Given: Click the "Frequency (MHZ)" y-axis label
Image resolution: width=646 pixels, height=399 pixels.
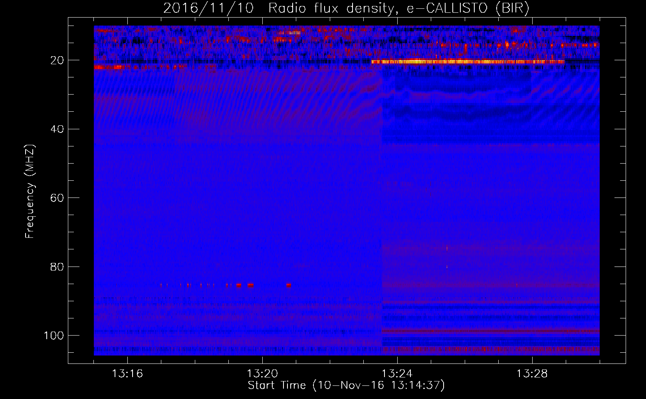Looking at the screenshot, I should point(30,192).
